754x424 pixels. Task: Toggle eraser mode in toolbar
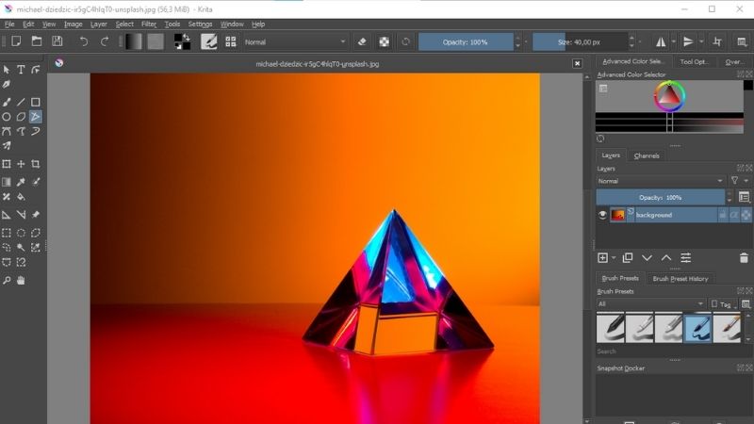[x=362, y=41]
